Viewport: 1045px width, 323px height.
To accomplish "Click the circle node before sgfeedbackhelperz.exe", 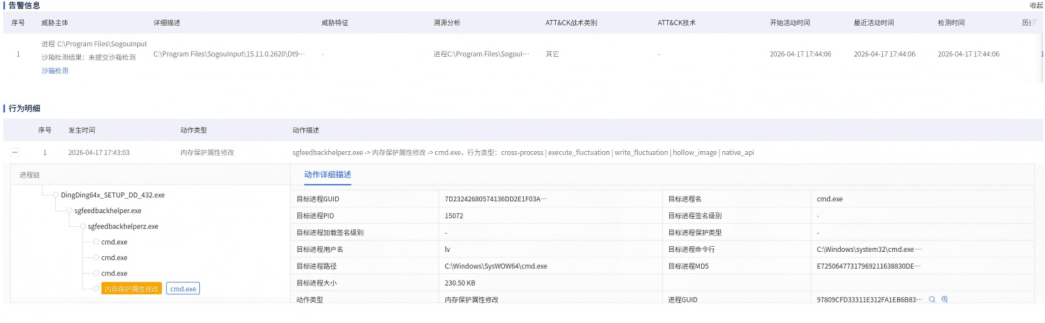I will (83, 226).
